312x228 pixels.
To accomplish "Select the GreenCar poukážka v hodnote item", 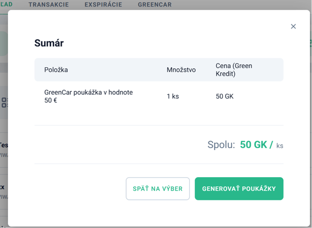I will click(88, 97).
